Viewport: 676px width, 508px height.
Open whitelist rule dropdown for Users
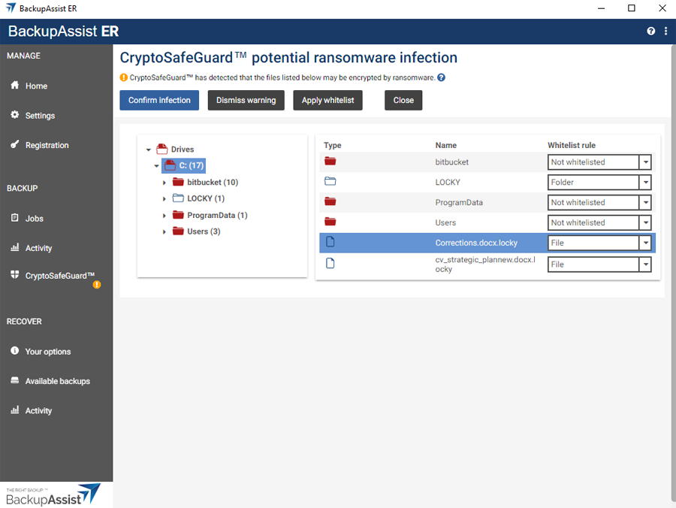click(645, 223)
